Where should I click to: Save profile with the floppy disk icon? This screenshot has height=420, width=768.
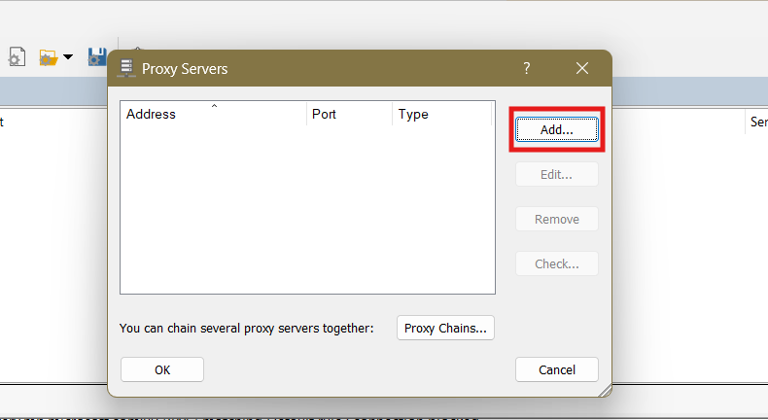(x=96, y=57)
